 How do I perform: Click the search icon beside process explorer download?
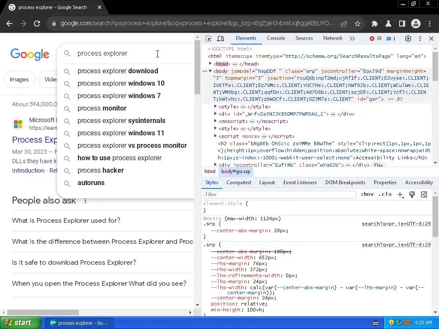[x=67, y=72]
